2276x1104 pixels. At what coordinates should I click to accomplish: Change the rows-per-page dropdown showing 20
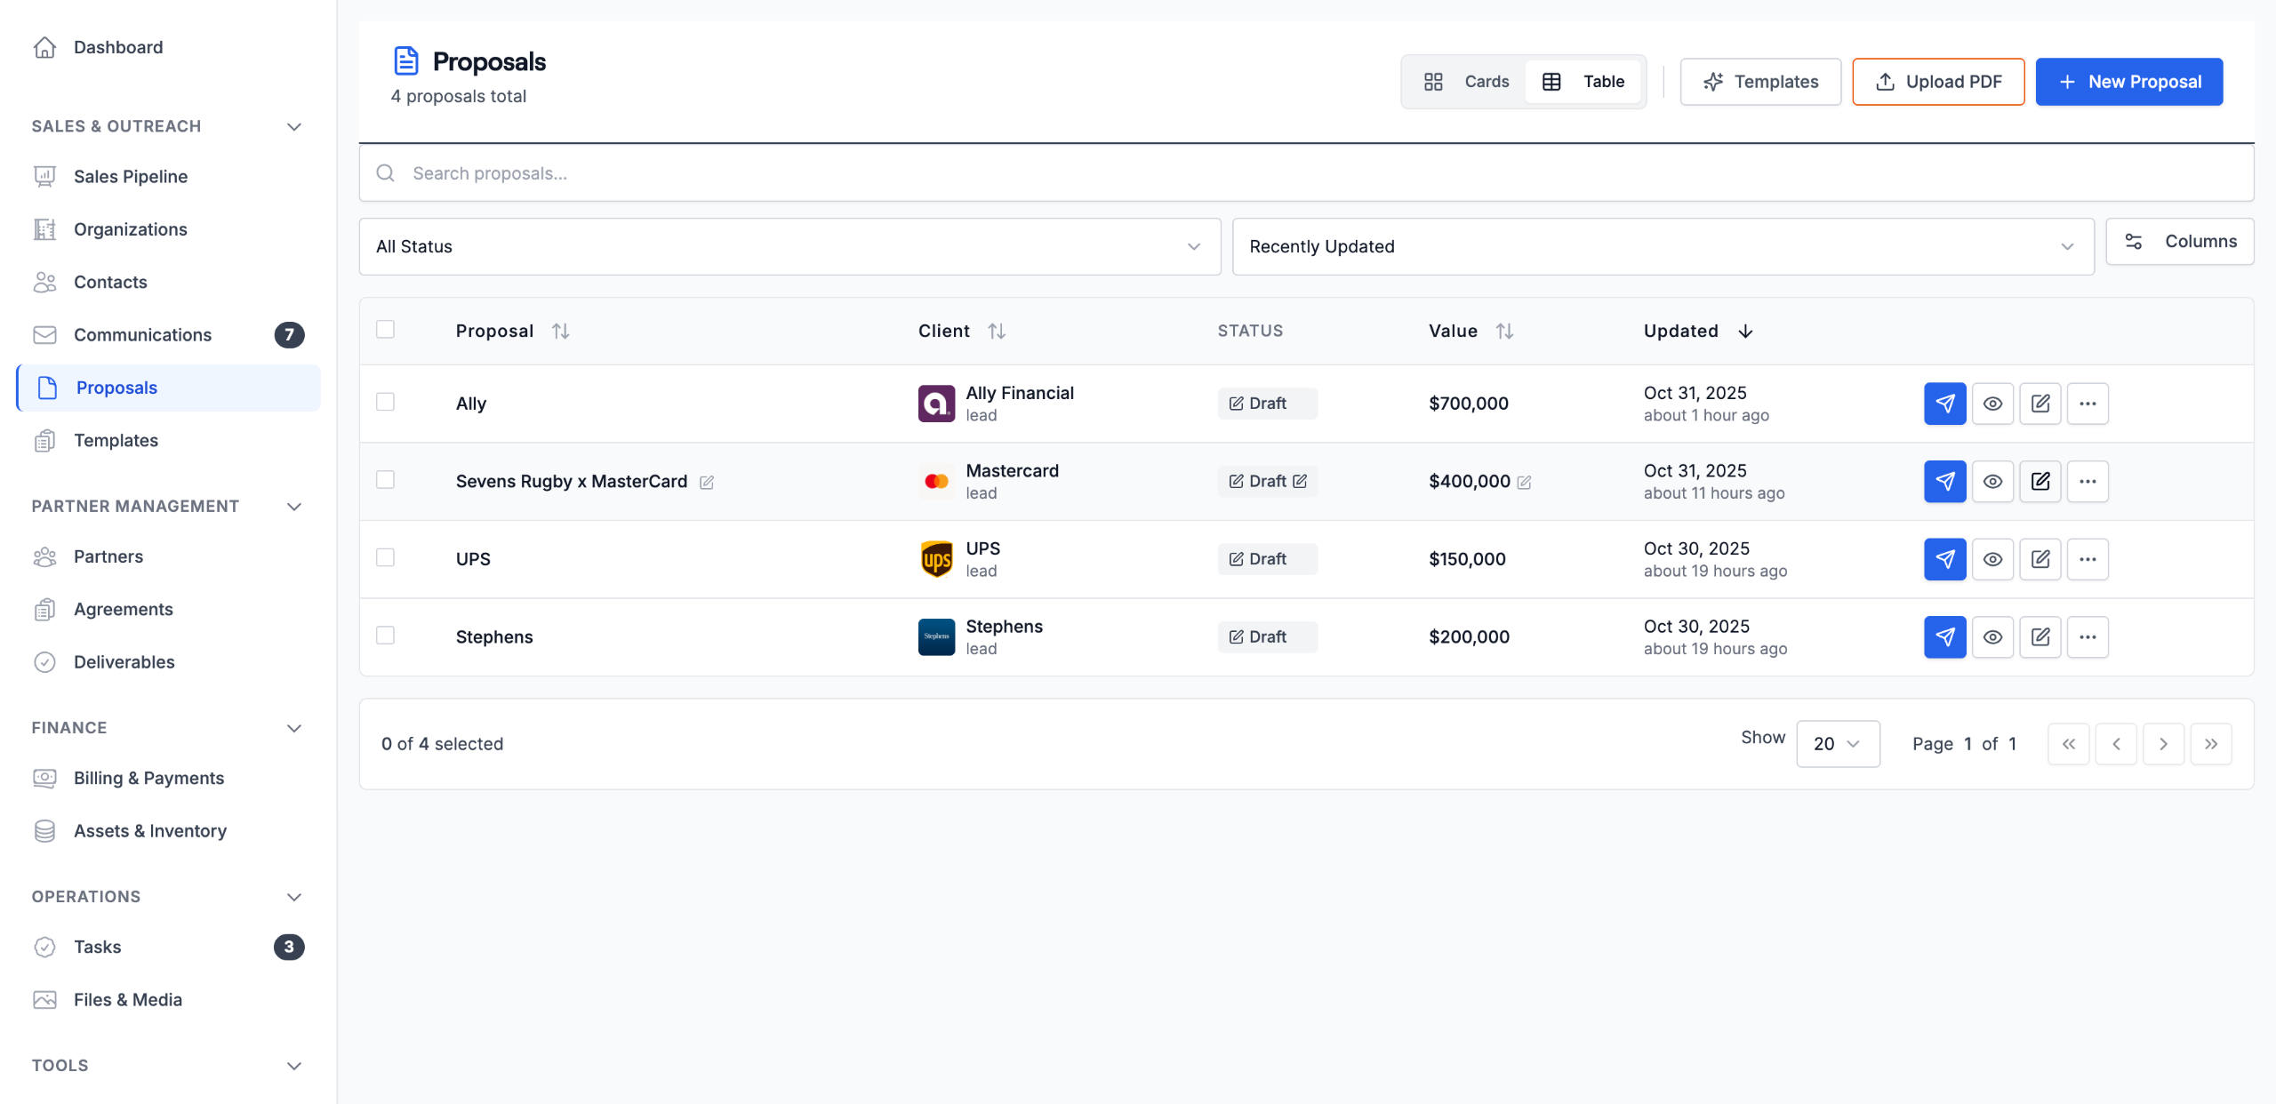(x=1837, y=744)
